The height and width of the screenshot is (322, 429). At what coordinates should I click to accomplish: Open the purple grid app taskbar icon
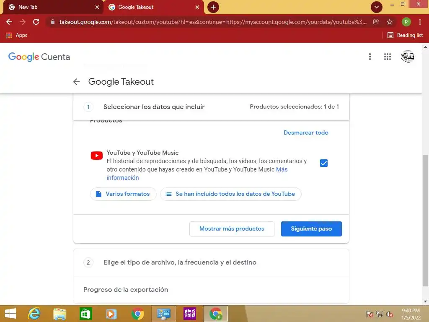click(190, 314)
